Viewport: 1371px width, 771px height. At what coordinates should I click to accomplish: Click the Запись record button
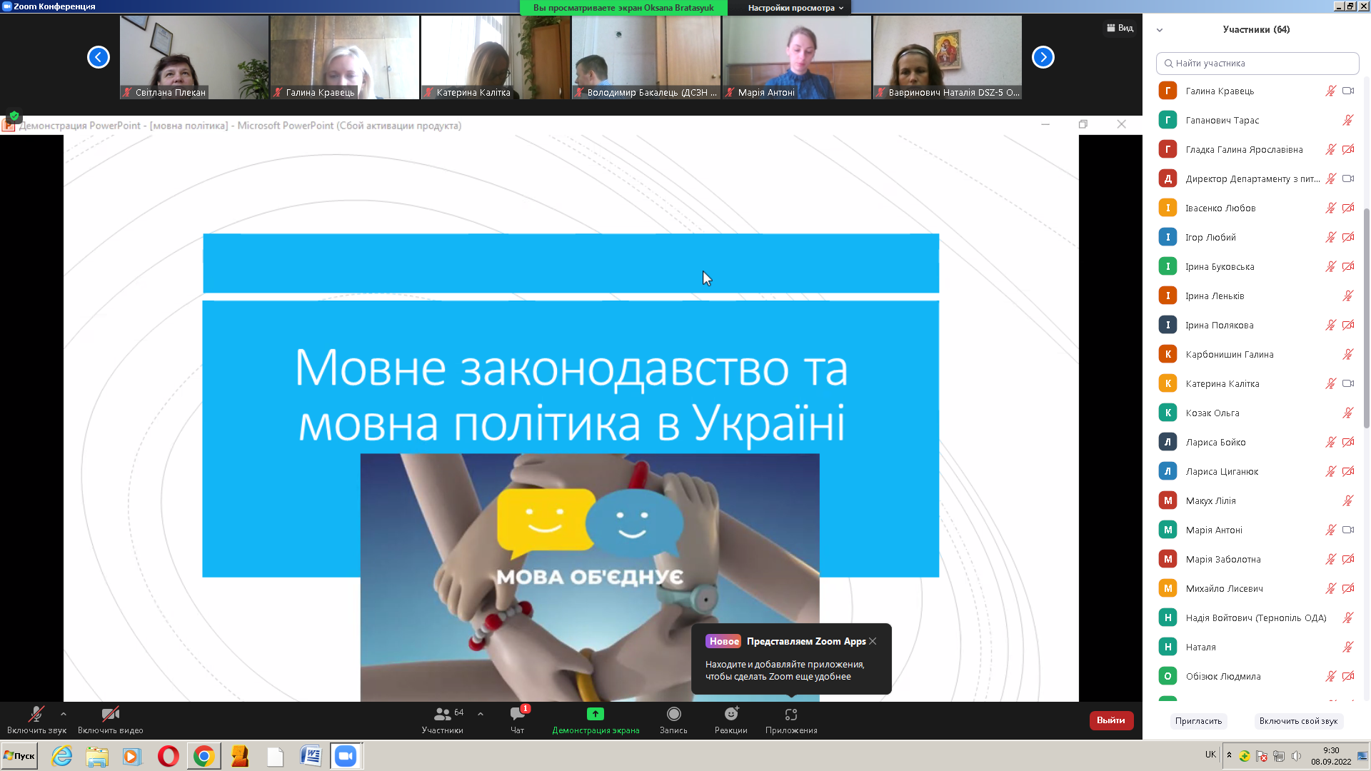coord(673,720)
